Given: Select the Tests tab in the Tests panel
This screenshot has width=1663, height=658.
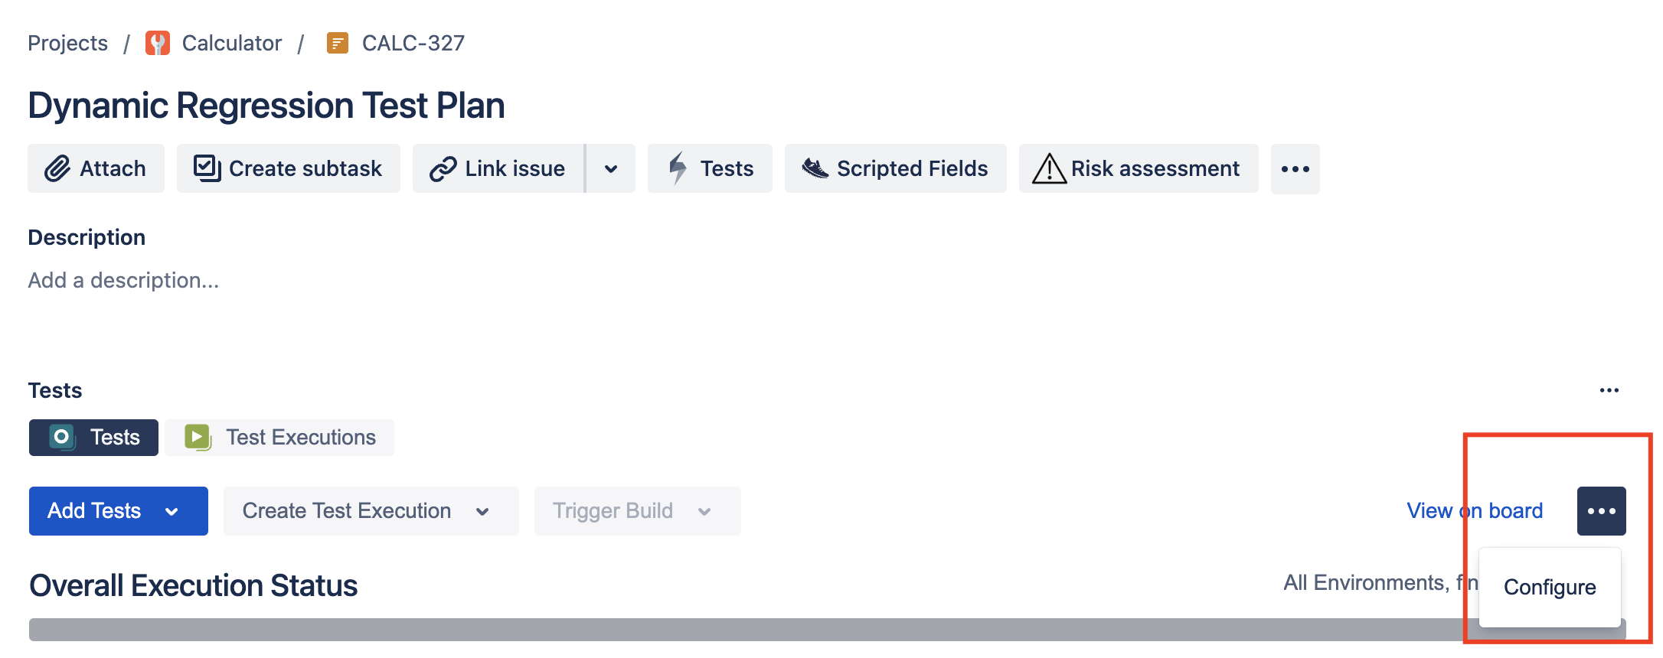Looking at the screenshot, I should (93, 438).
